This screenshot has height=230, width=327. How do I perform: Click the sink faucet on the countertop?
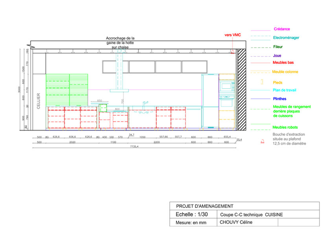tap(144, 103)
